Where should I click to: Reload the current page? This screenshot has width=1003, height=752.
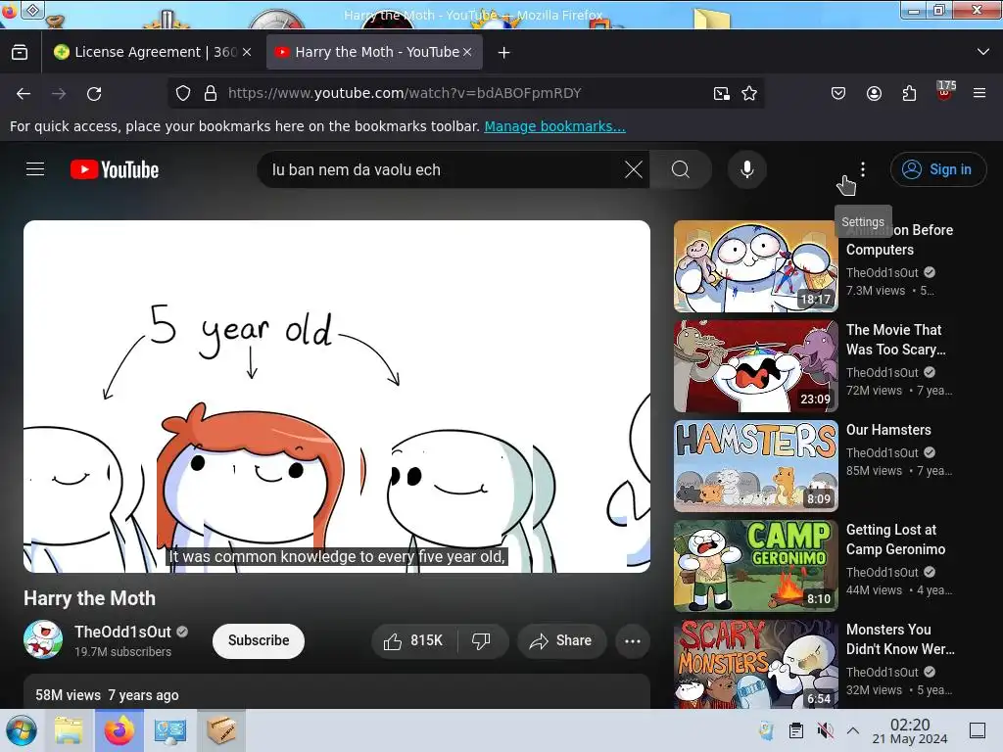94,94
